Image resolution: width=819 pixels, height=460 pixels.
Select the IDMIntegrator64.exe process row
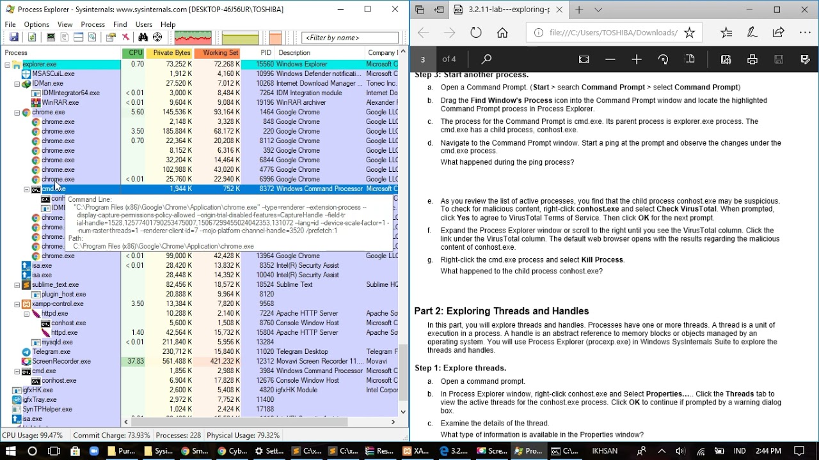200,93
